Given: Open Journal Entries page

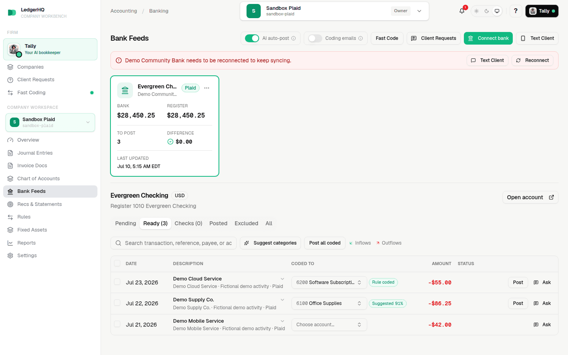Looking at the screenshot, I should [x=50, y=153].
